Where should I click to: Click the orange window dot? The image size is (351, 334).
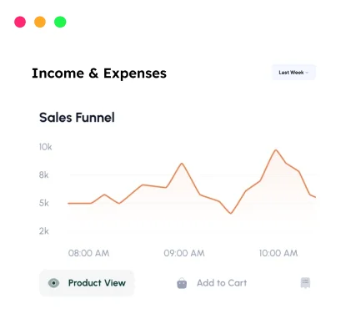pyautogui.click(x=40, y=22)
